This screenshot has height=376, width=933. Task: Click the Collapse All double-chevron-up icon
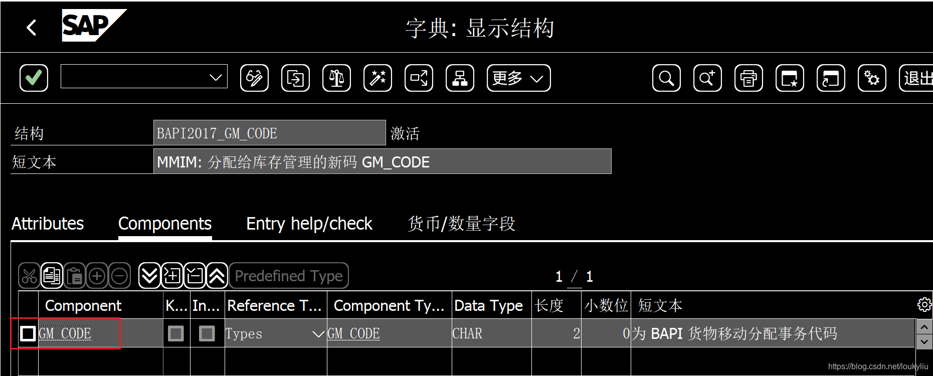[x=217, y=276]
